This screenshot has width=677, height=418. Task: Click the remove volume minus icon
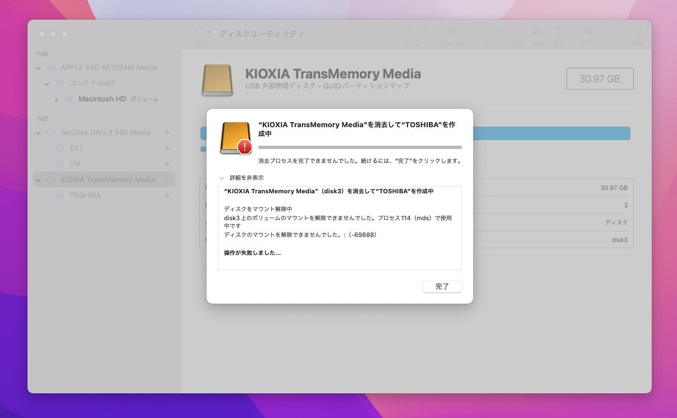coord(425,31)
